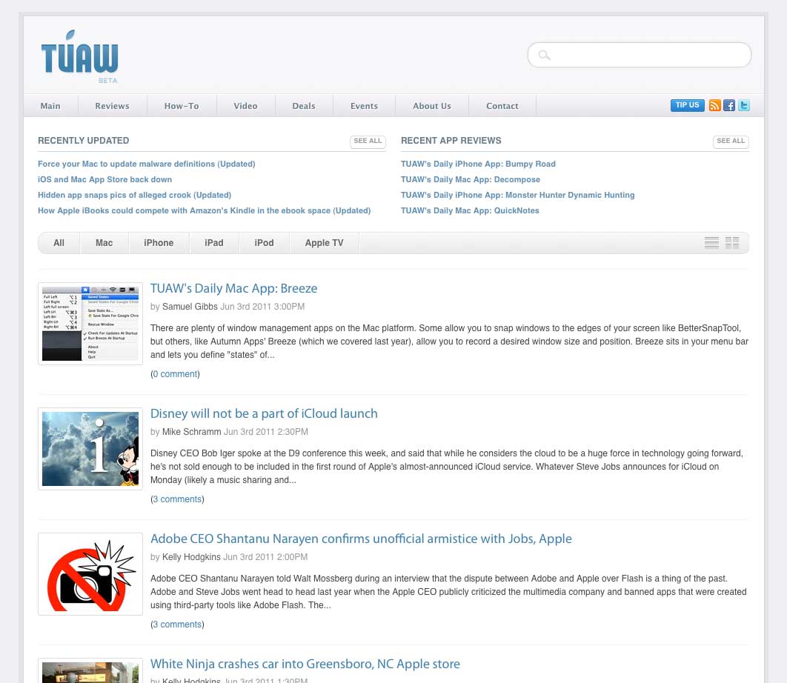
Task: Open the Main menu item
Action: click(x=50, y=106)
